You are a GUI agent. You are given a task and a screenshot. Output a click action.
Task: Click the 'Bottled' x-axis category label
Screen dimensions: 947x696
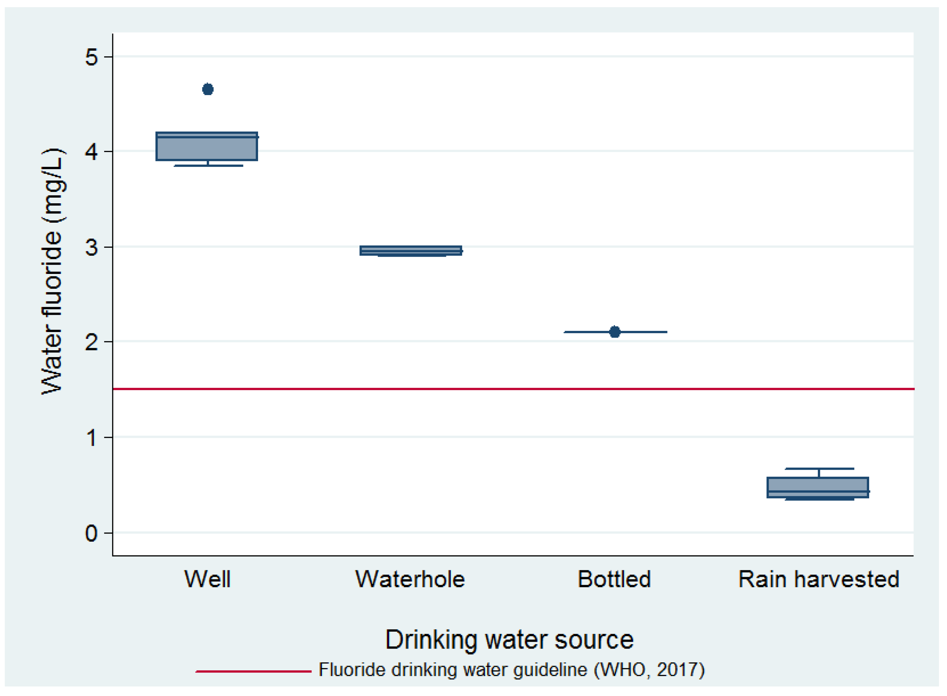614,579
